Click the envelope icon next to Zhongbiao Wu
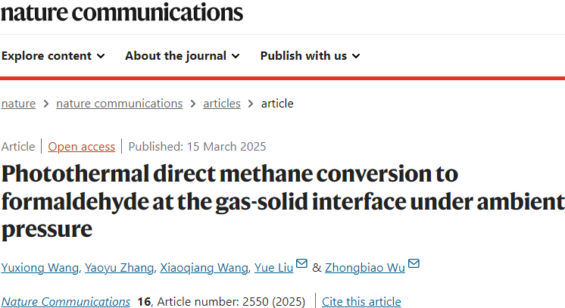Image resolution: width=565 pixels, height=308 pixels. coord(414,263)
